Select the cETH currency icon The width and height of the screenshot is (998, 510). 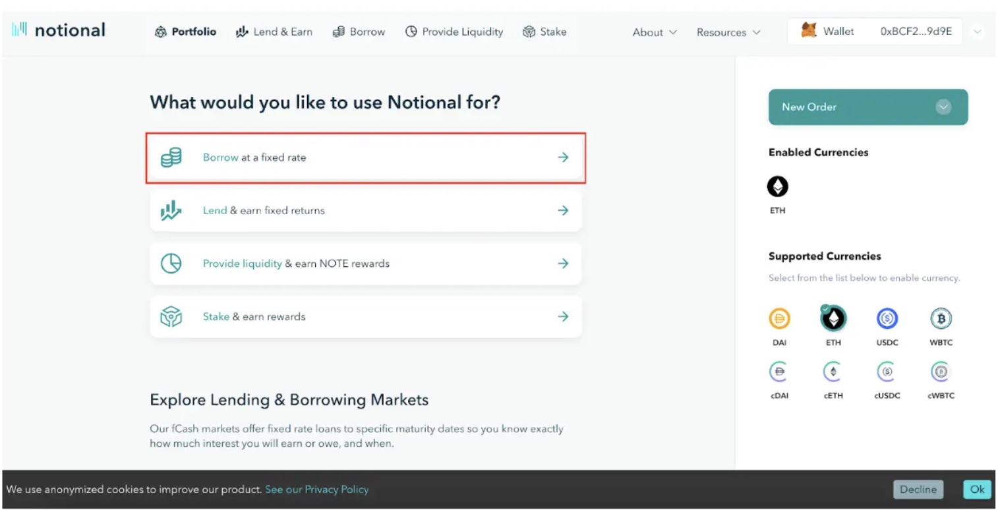coord(833,372)
